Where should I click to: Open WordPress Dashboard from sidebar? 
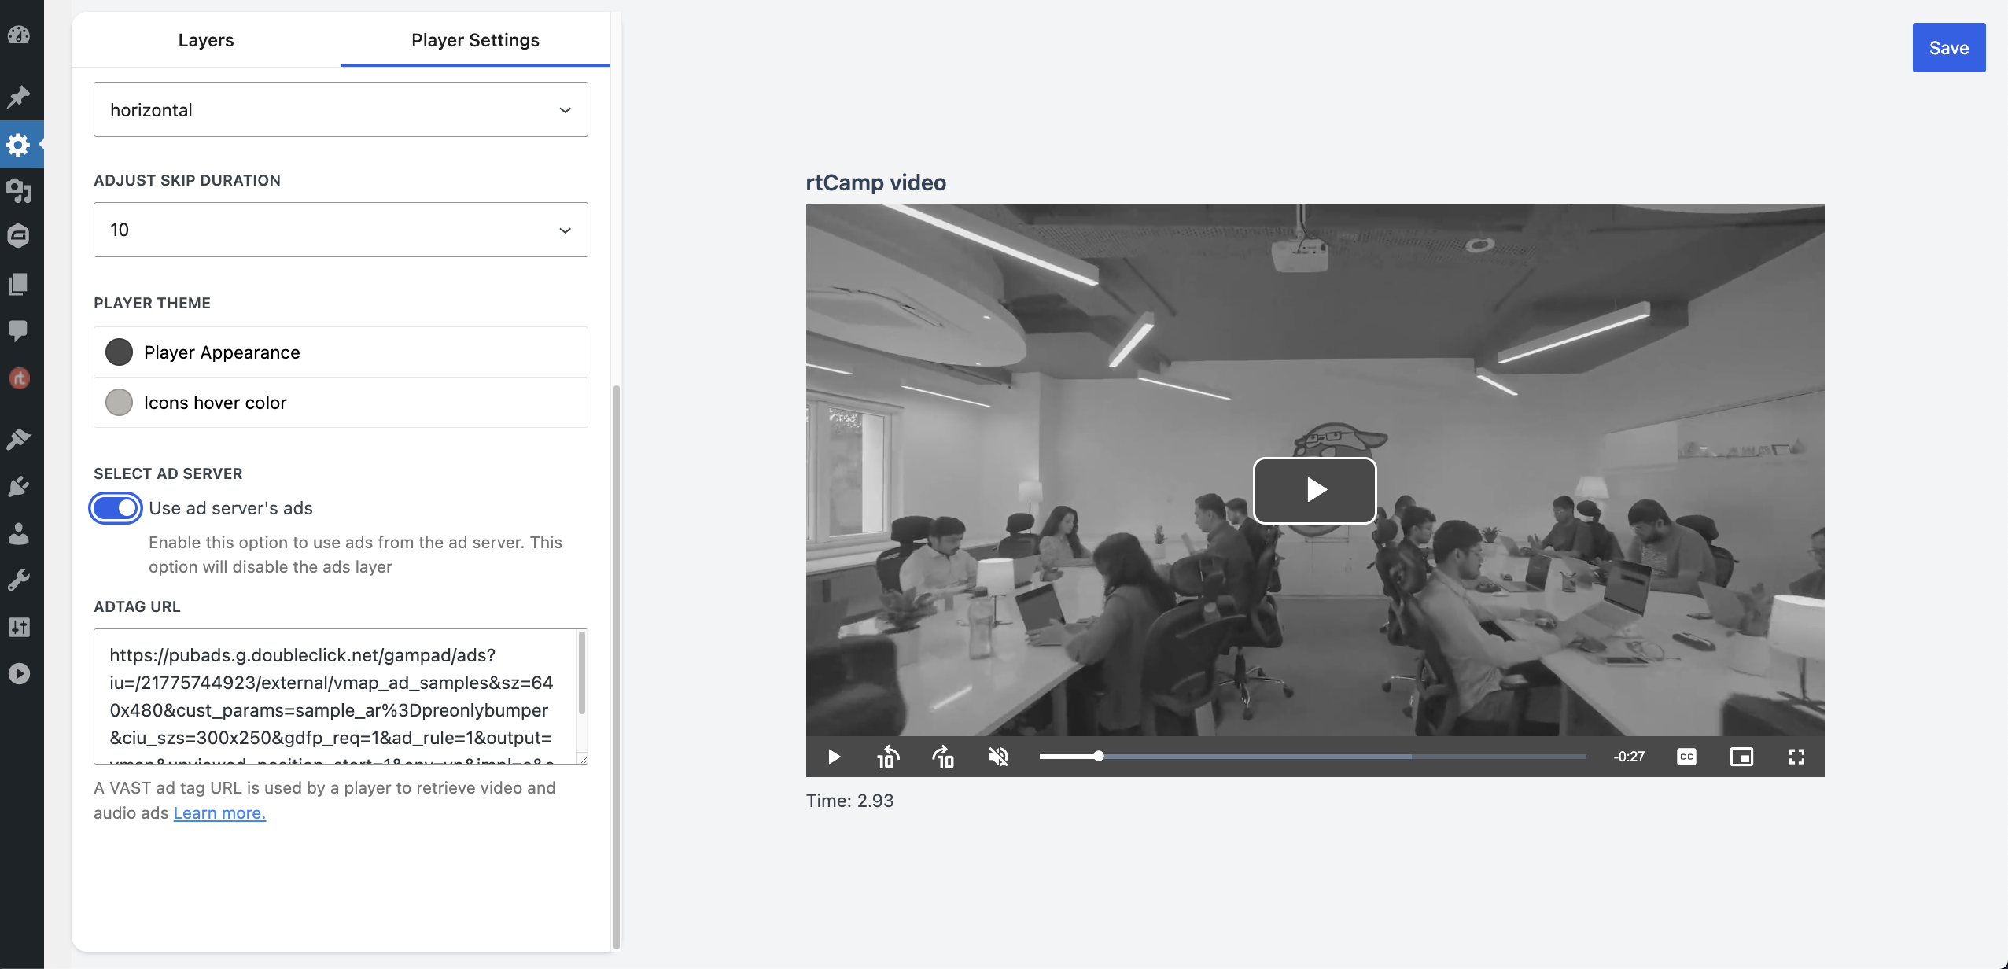(x=19, y=35)
